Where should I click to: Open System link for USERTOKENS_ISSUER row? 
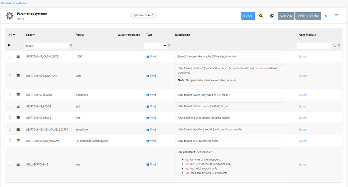(303, 95)
